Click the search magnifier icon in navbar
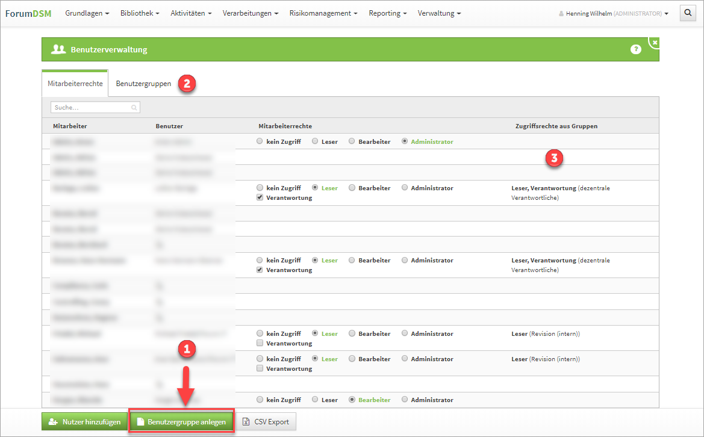This screenshot has height=437, width=704. click(x=688, y=13)
